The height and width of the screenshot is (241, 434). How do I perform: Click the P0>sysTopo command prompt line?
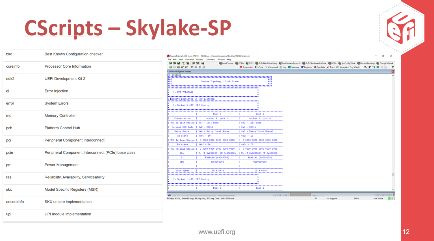click(175, 75)
